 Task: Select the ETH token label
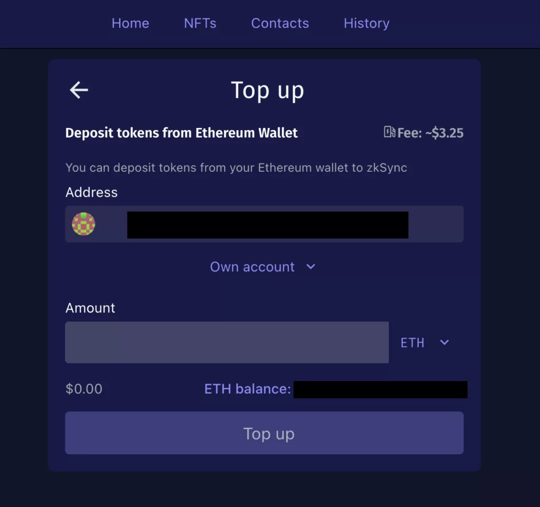[412, 343]
